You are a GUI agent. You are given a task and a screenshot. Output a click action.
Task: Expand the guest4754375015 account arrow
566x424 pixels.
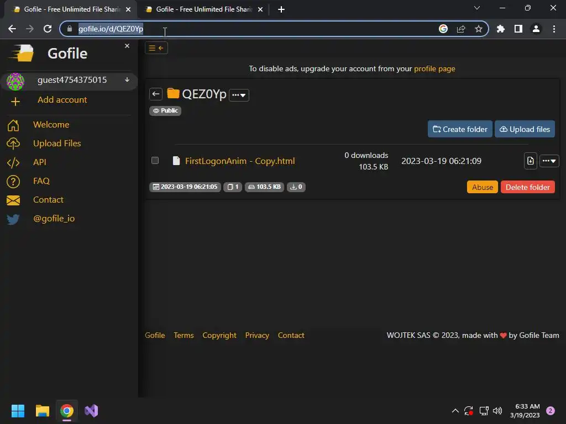(127, 79)
